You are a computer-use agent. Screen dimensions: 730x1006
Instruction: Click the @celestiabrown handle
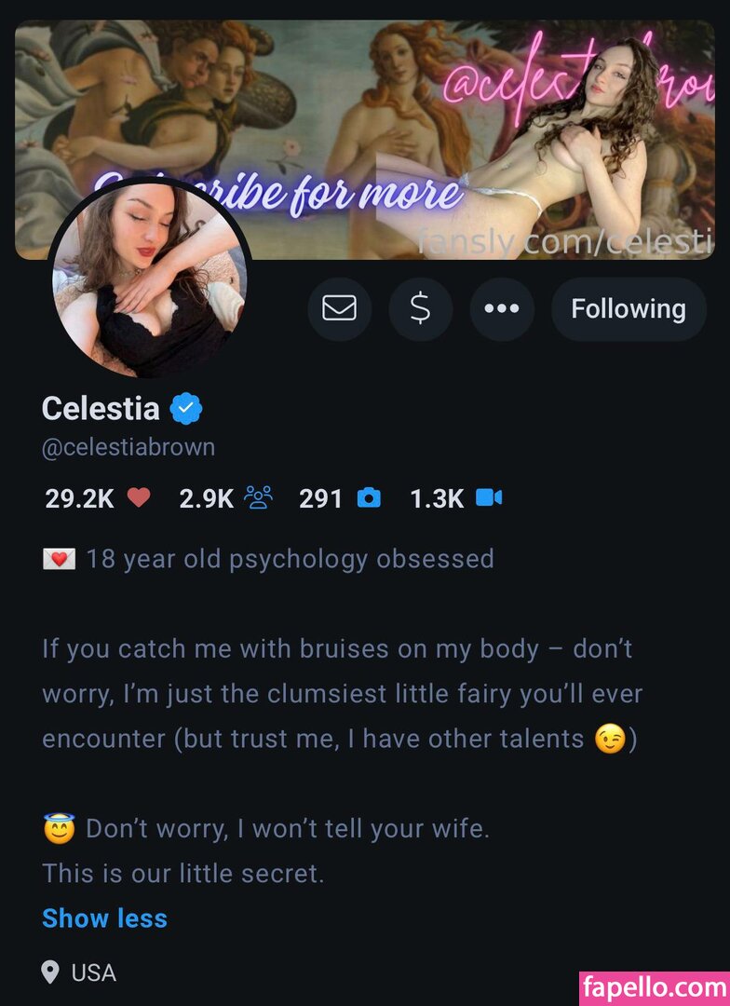[128, 447]
